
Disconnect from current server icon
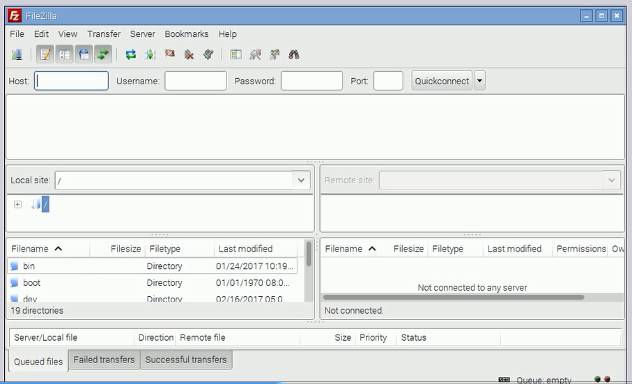pos(189,54)
